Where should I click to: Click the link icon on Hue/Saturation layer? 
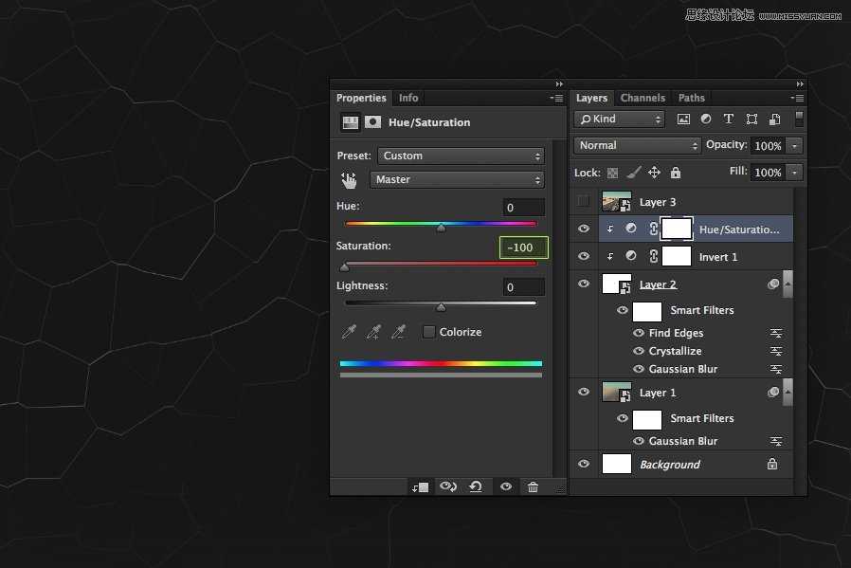pyautogui.click(x=654, y=229)
